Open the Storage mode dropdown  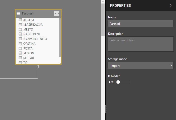pos(141,66)
